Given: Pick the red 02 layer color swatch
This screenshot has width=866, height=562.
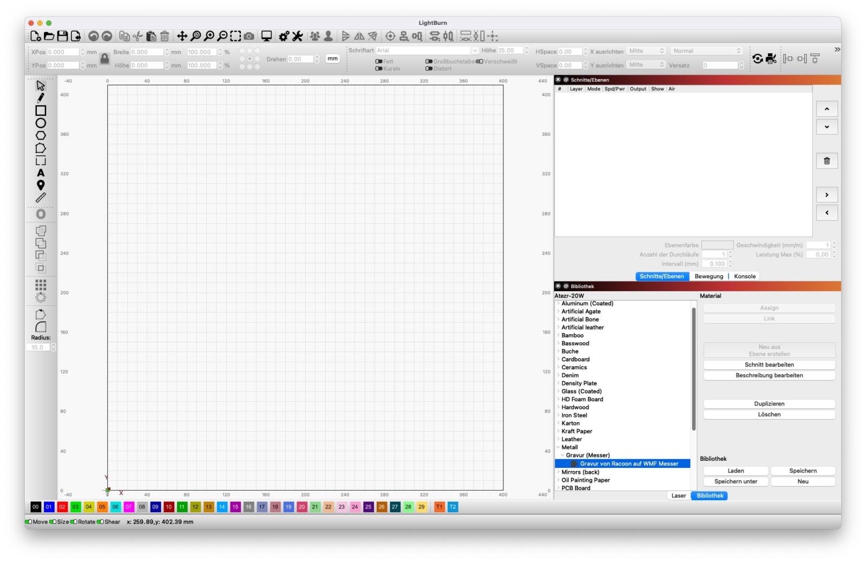Looking at the screenshot, I should point(62,507).
